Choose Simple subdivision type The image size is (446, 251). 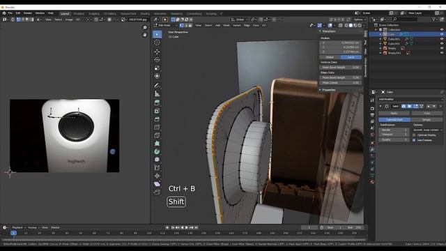coord(426,120)
